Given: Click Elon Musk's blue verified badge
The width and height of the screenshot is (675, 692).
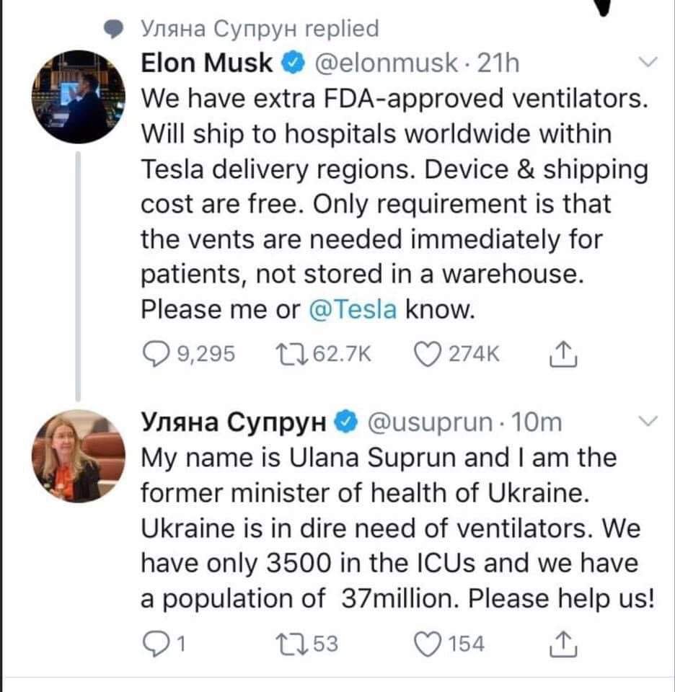Looking at the screenshot, I should (x=292, y=64).
